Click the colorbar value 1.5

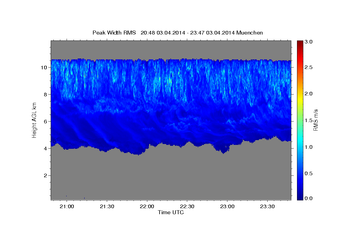308,120
